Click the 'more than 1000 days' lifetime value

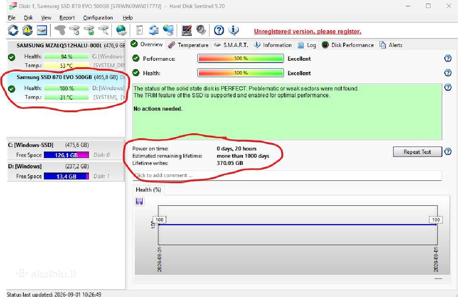(243, 156)
